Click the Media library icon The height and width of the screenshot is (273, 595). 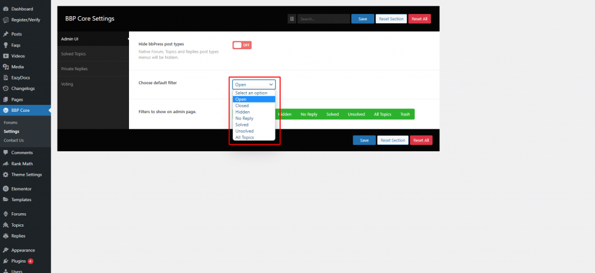pyautogui.click(x=6, y=67)
